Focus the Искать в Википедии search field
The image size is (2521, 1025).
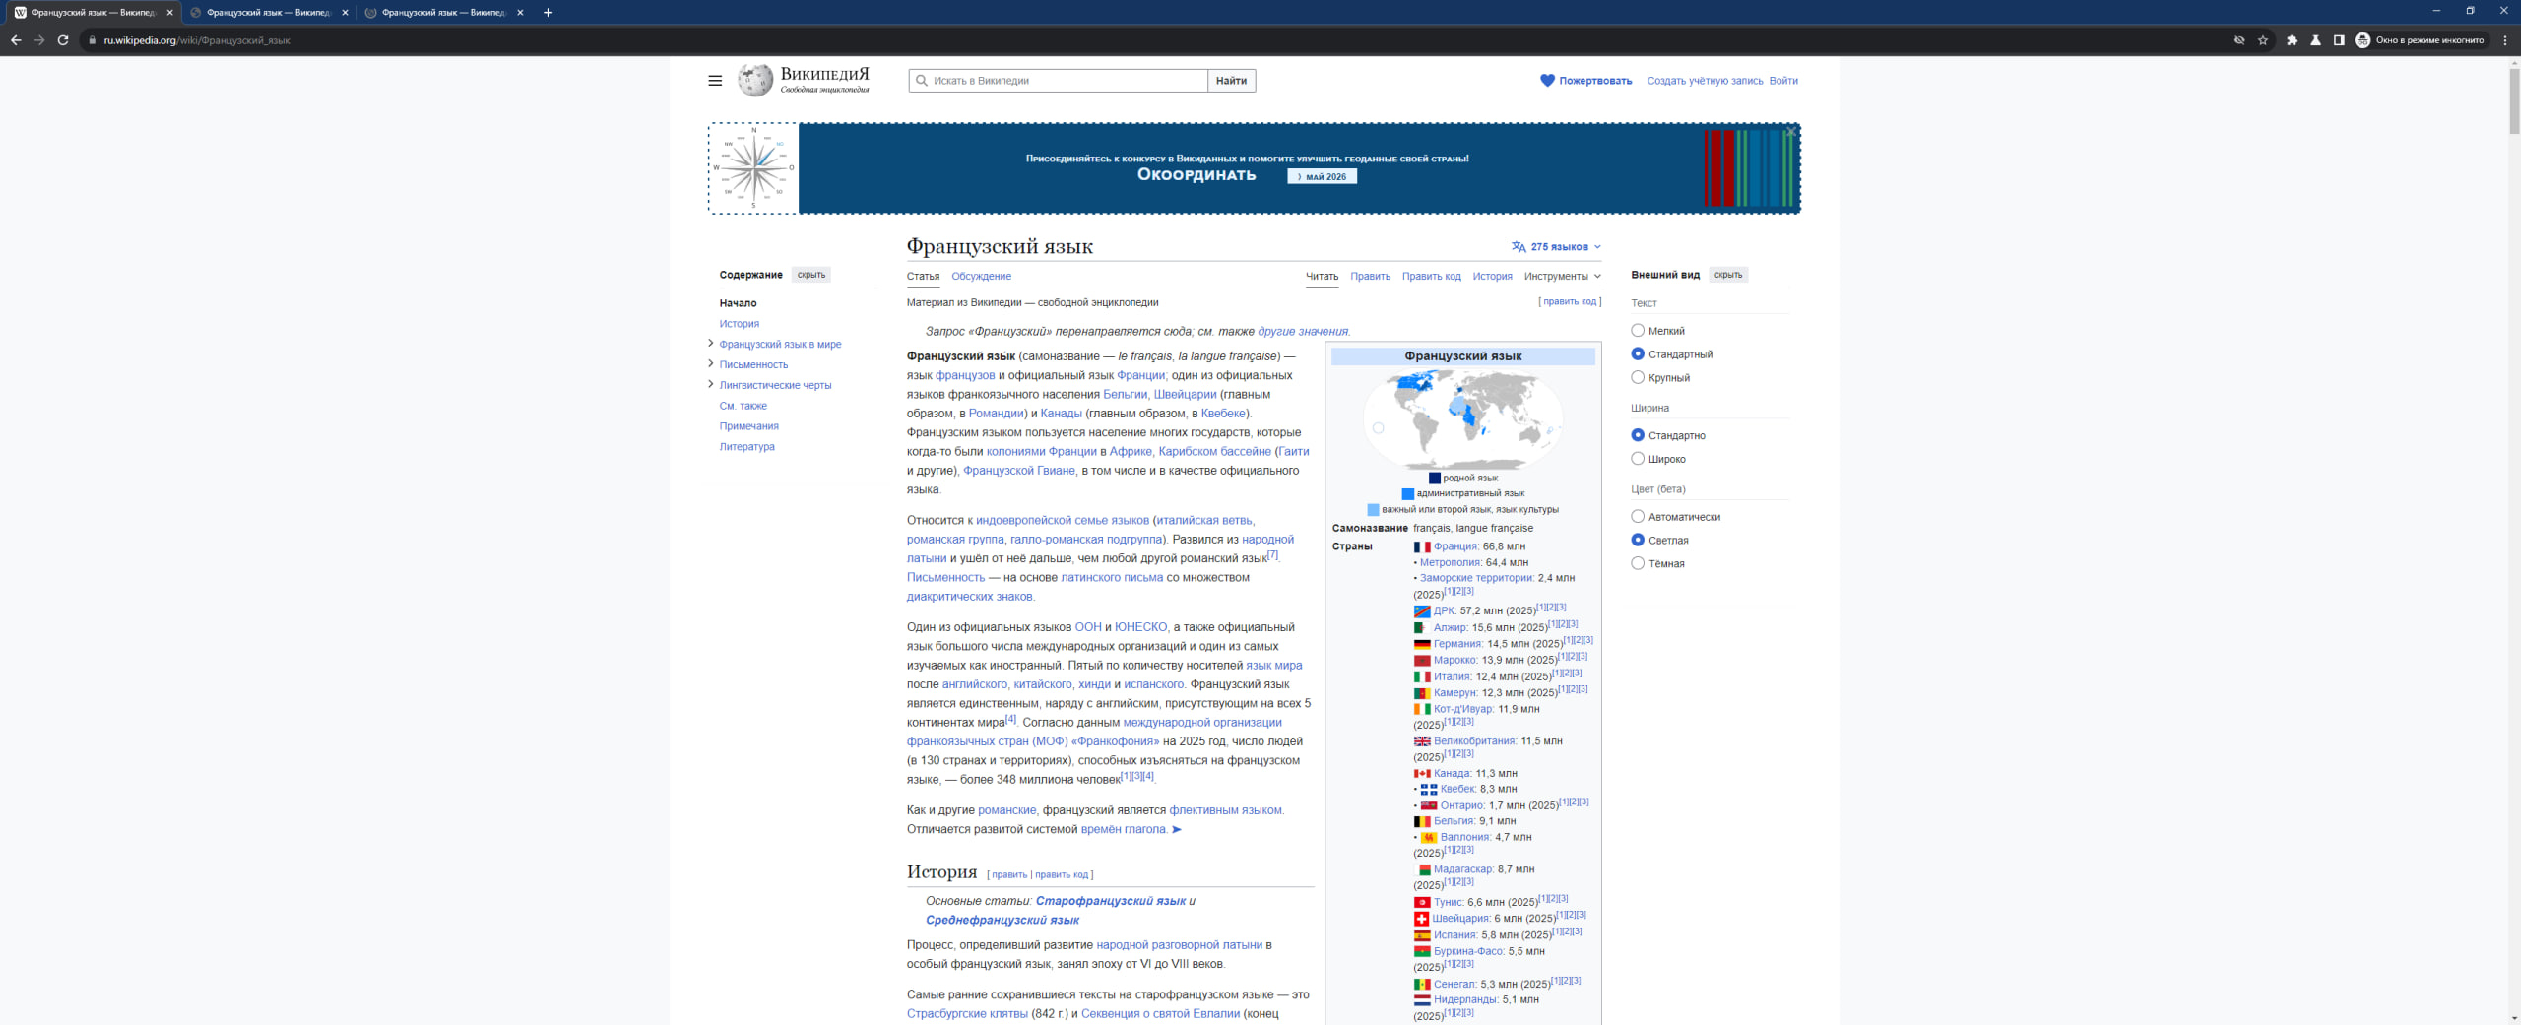[x=1059, y=81]
